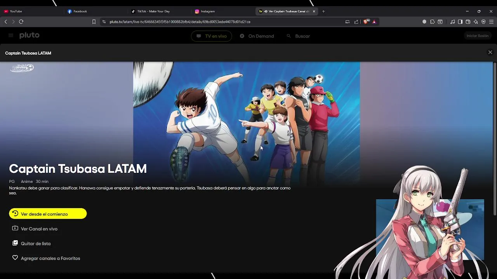
Task: Click the search magnifier icon
Action: (x=288, y=36)
